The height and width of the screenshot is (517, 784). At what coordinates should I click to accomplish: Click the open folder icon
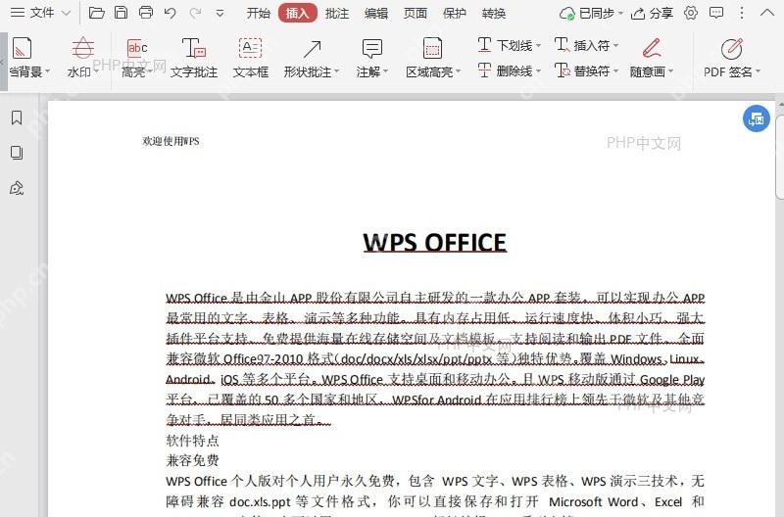coord(96,13)
